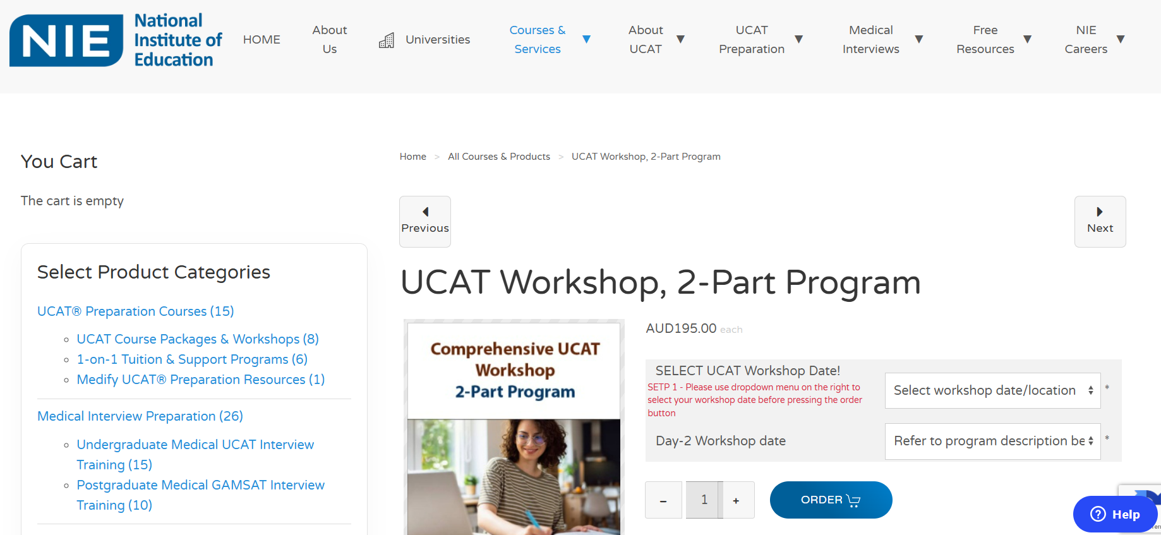Screen dimensions: 1161x535
Task: Open the Day-2 Workshop date dropdown
Action: pyautogui.click(x=992, y=441)
